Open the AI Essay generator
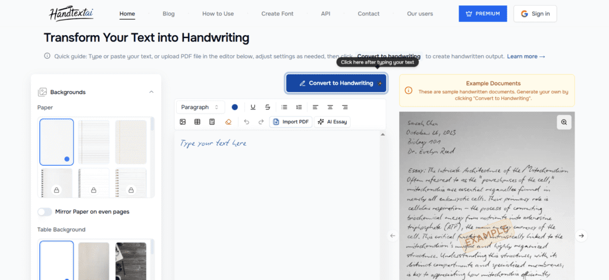Image resolution: width=609 pixels, height=280 pixels. 332,122
